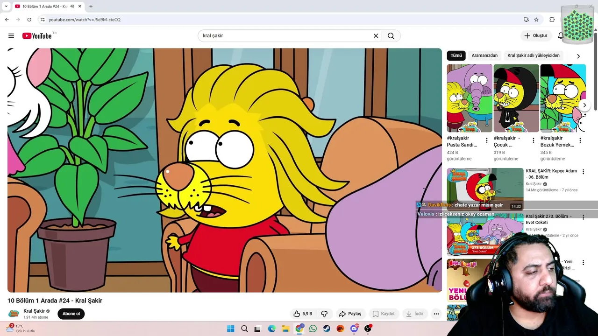
Task: Open the YouTube hamburger guide menu
Action: coord(11,36)
